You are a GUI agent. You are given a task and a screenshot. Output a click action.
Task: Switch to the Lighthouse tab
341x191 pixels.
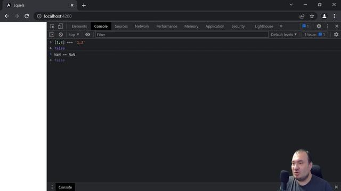coord(264,26)
